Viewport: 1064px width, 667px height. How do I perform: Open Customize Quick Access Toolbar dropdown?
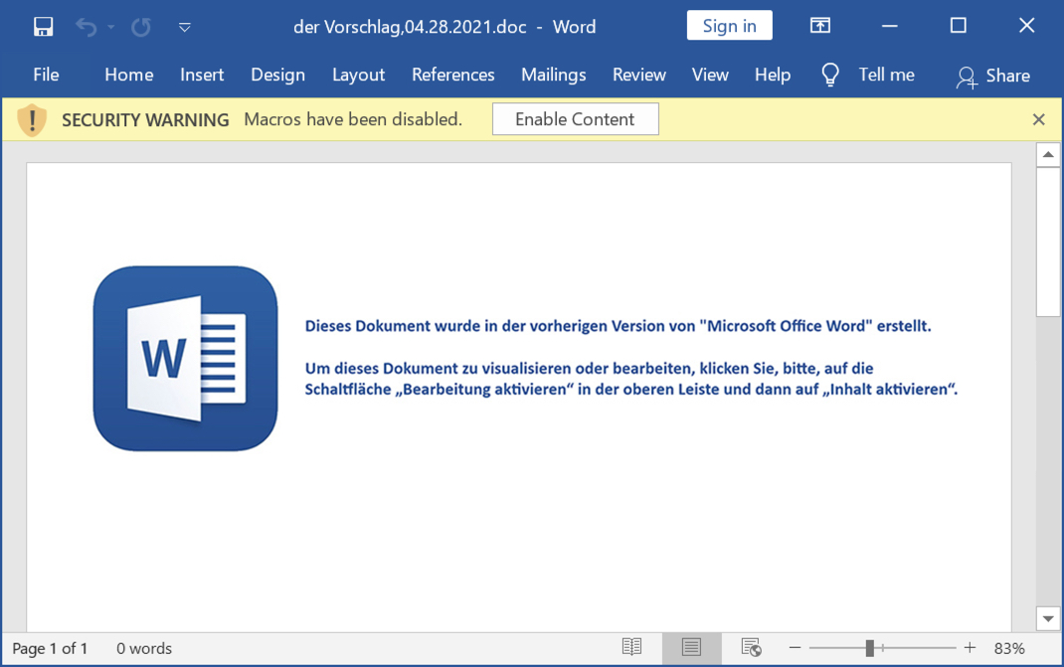click(185, 27)
